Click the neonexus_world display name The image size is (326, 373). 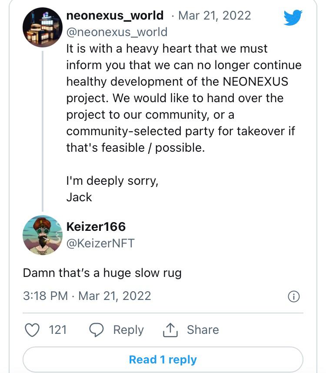click(x=115, y=16)
